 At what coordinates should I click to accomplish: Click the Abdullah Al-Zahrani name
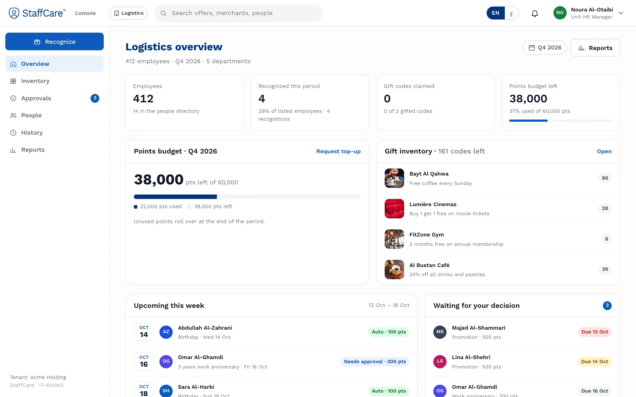205,328
